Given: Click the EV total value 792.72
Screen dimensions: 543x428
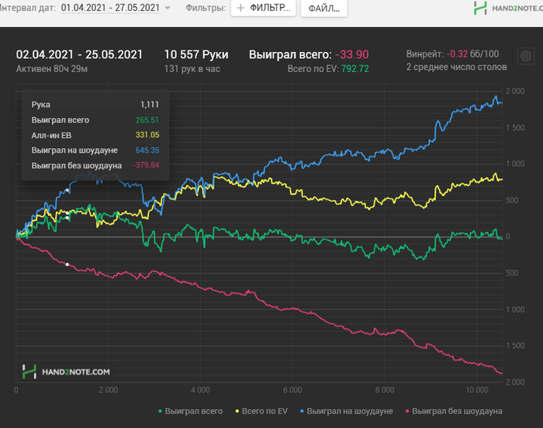Looking at the screenshot, I should [355, 69].
